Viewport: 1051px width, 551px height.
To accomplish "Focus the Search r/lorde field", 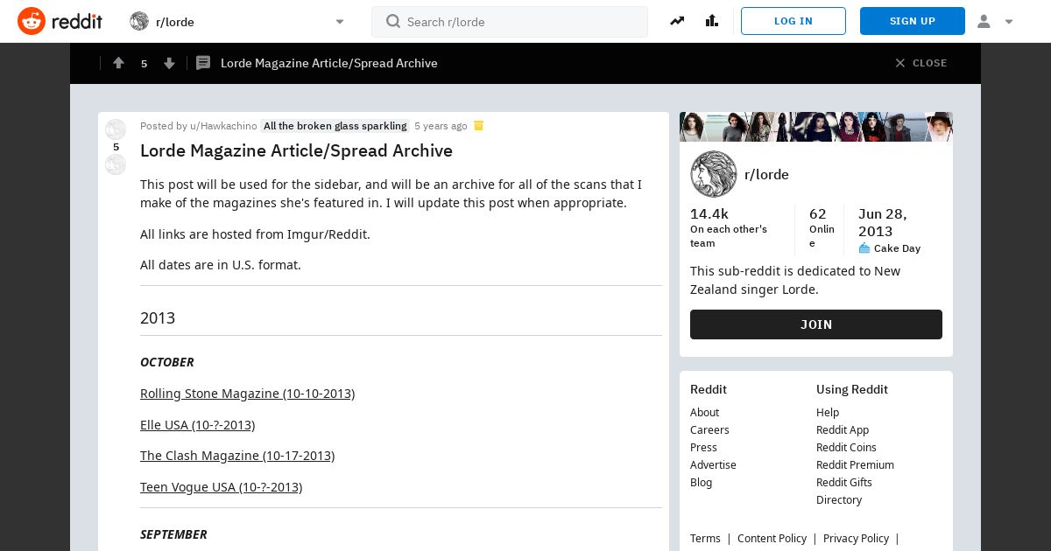I will tap(510, 22).
